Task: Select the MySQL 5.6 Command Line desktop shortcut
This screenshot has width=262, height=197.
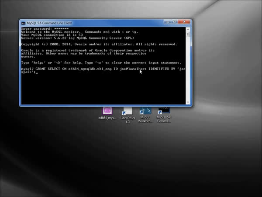Action: pos(164,115)
